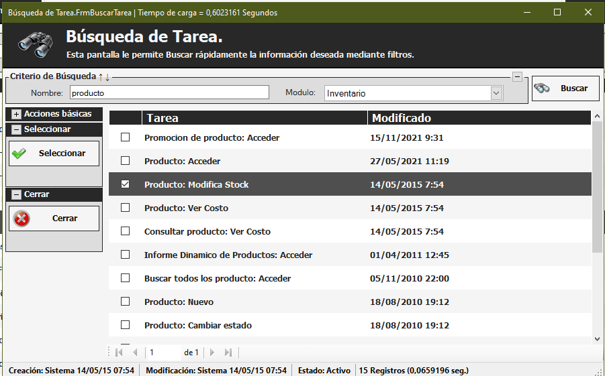Go to the next results page
The height and width of the screenshot is (376, 605).
(x=212, y=353)
